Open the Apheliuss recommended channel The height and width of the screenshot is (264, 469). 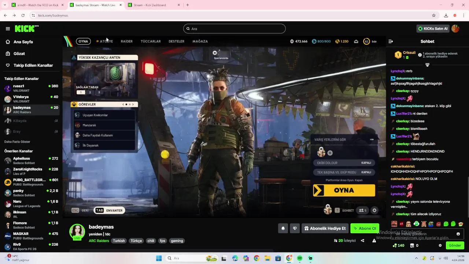tap(31, 161)
